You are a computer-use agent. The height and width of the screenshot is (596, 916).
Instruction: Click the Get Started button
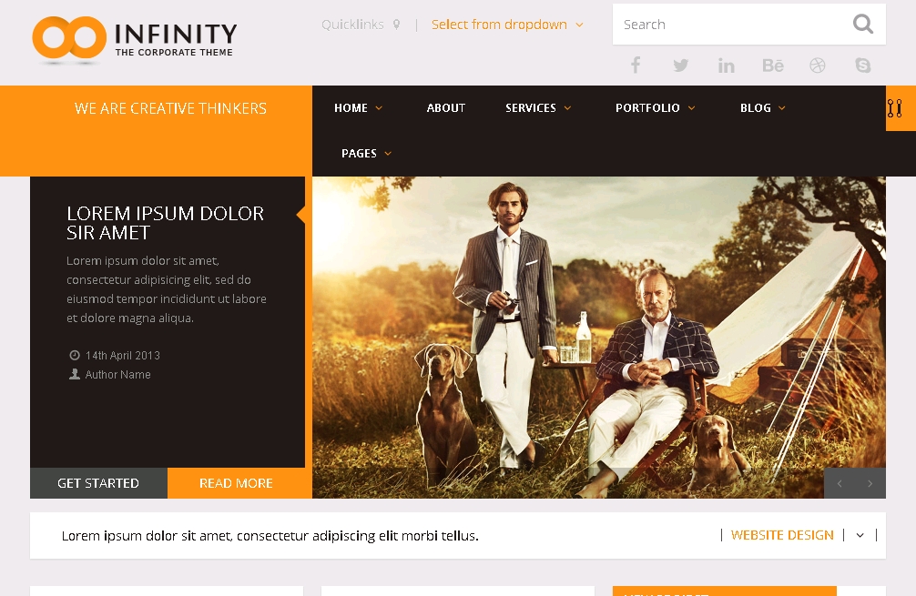click(x=98, y=483)
